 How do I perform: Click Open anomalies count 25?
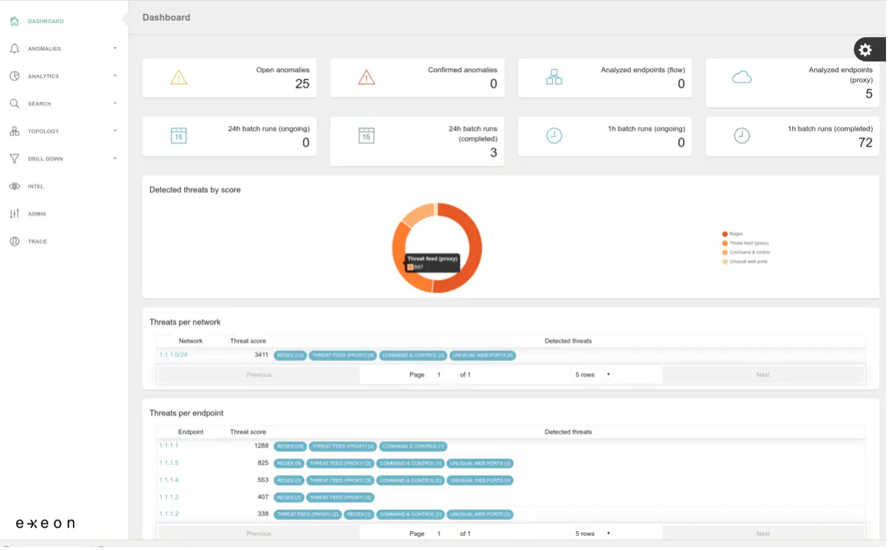[302, 84]
